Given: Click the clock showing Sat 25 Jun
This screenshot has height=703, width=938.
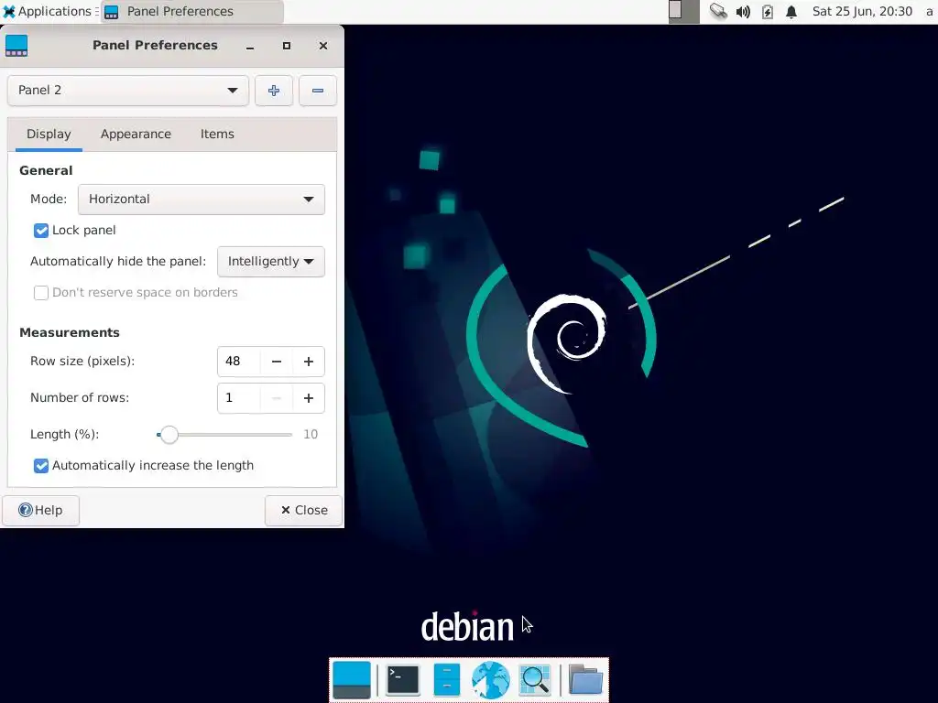Looking at the screenshot, I should pos(862,11).
